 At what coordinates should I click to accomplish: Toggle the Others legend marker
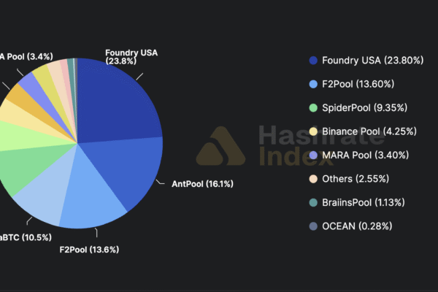[313, 179]
